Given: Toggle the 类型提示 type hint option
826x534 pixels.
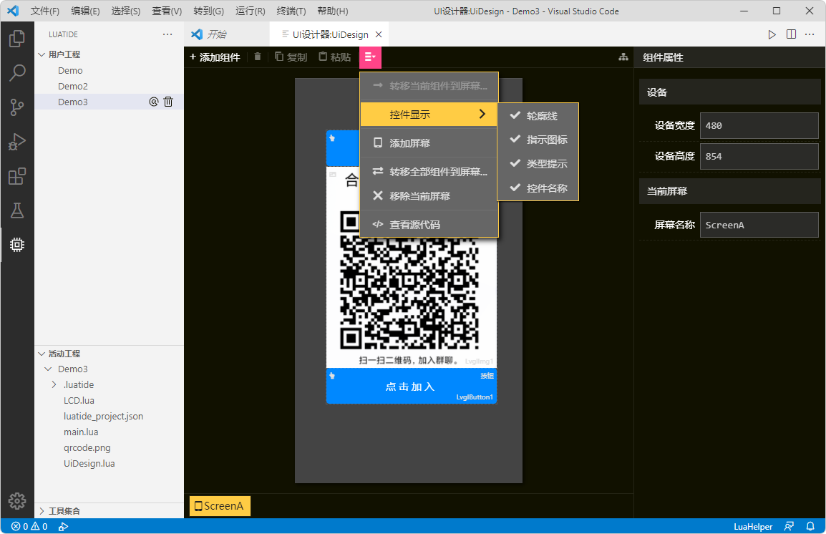Looking at the screenshot, I should tap(538, 164).
